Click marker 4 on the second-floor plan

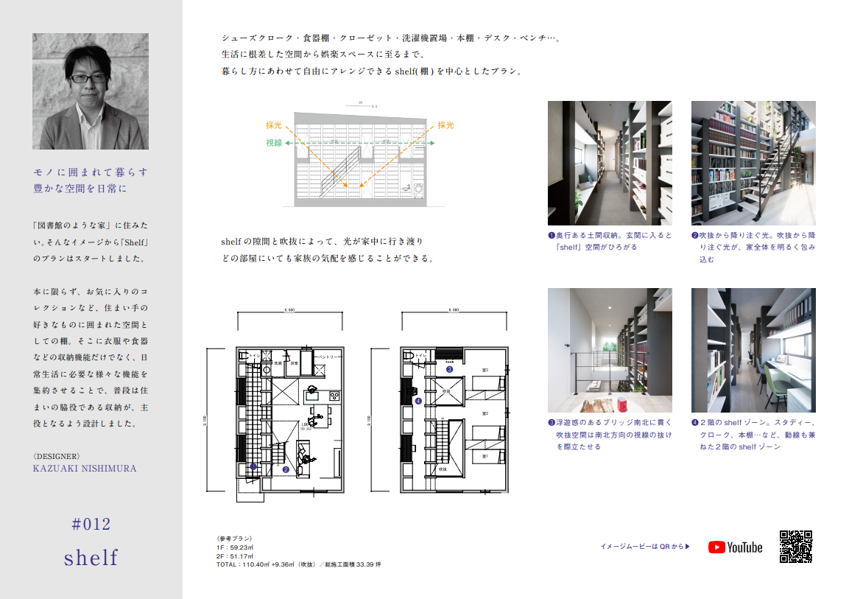(x=418, y=402)
